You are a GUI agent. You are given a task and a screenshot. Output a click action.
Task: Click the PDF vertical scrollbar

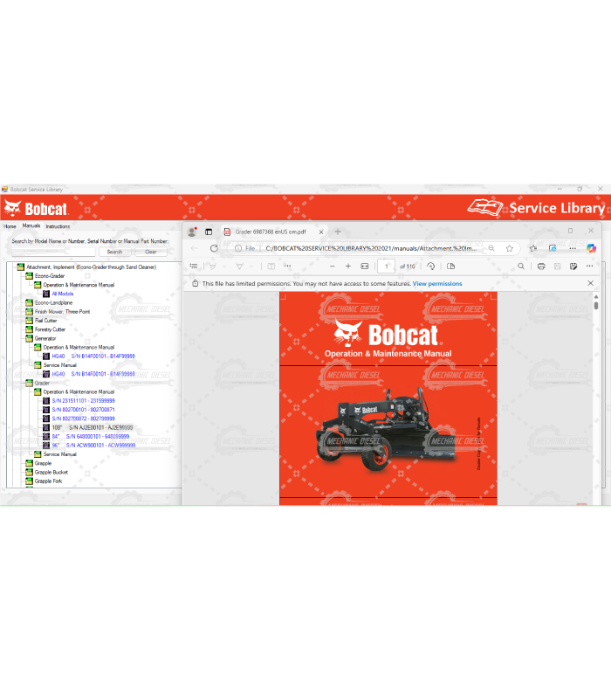(596, 393)
